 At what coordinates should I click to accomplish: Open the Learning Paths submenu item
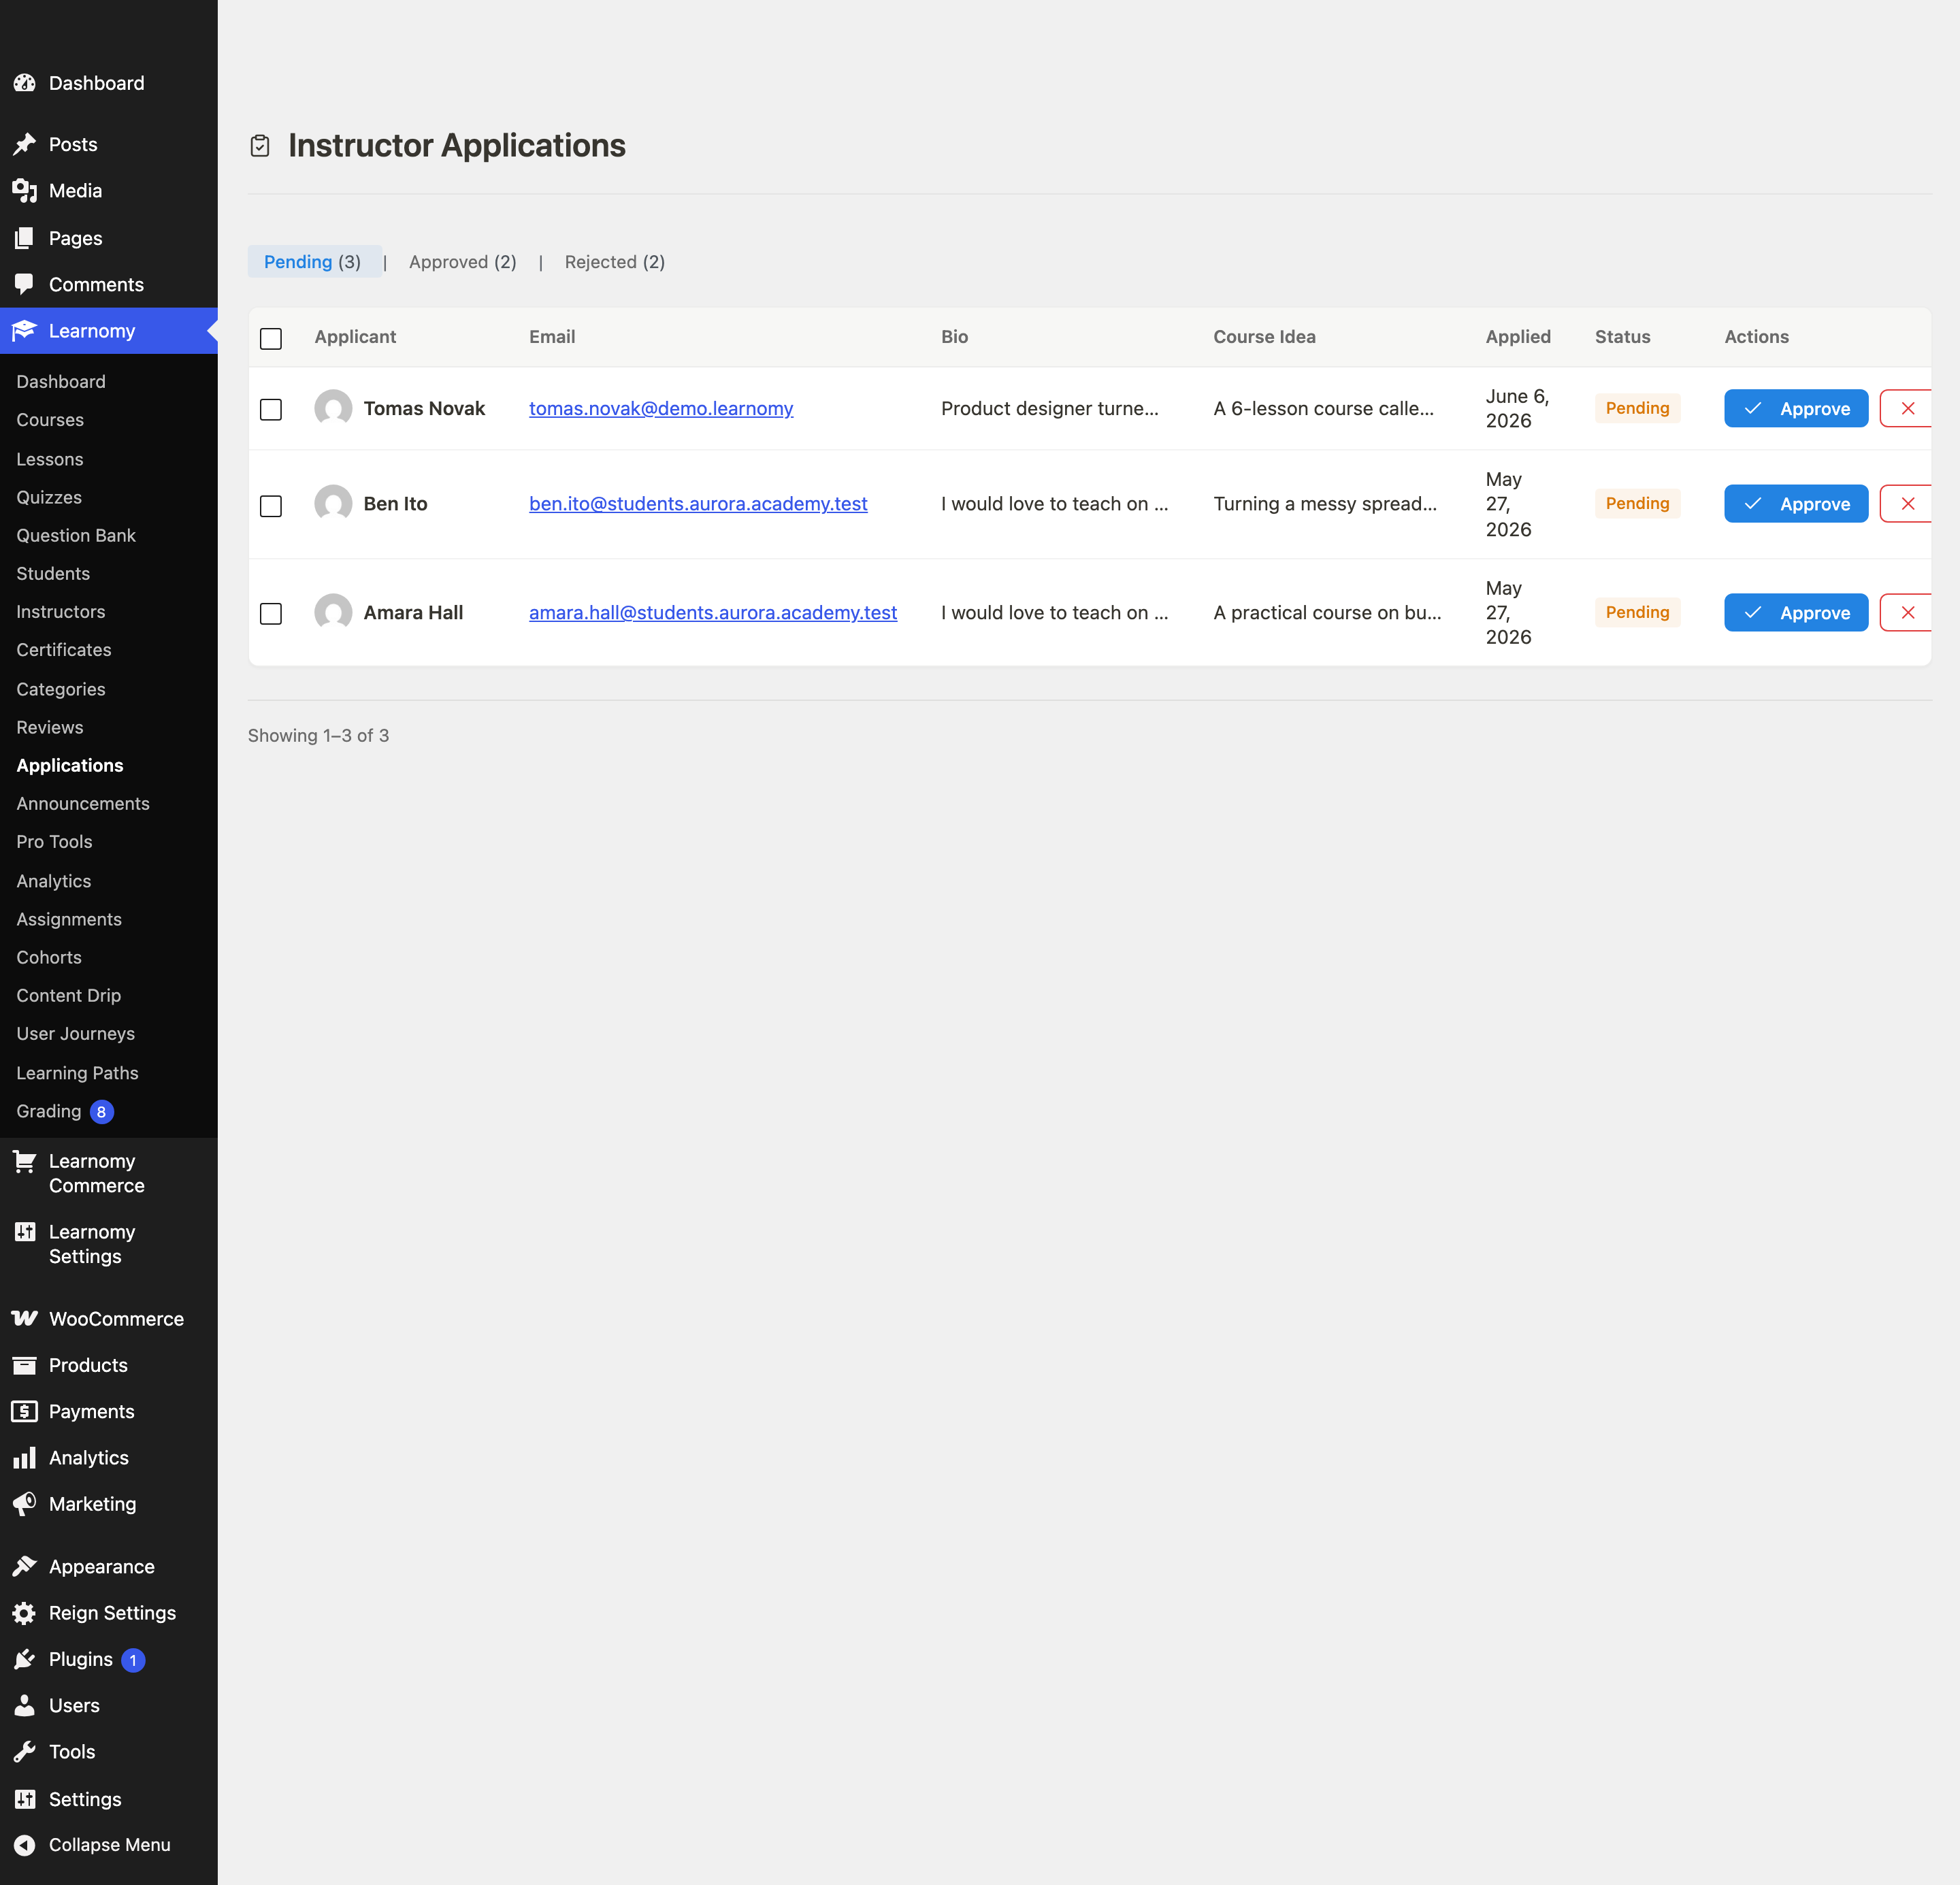pos(77,1073)
